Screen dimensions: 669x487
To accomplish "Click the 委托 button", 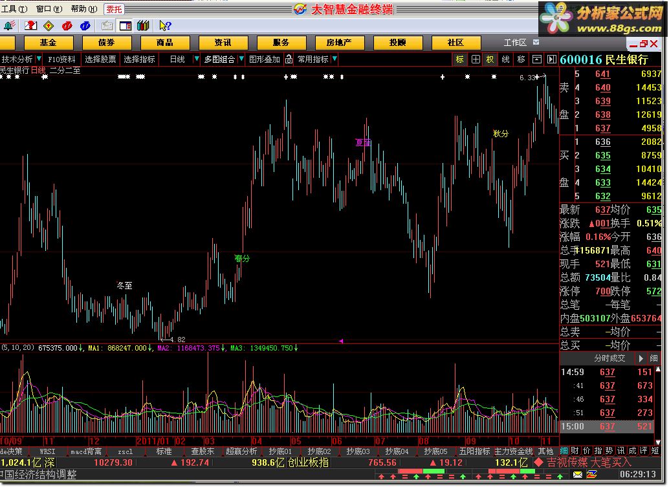I will 114,9.
